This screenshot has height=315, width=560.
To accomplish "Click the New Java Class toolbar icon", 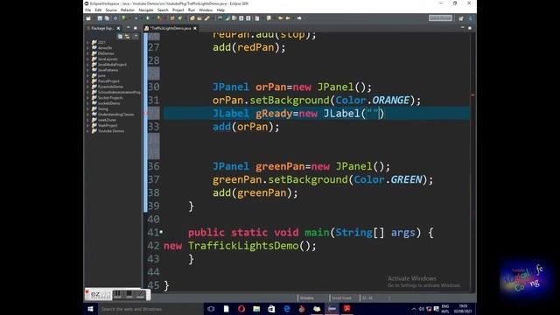I will pyautogui.click(x=180, y=18).
